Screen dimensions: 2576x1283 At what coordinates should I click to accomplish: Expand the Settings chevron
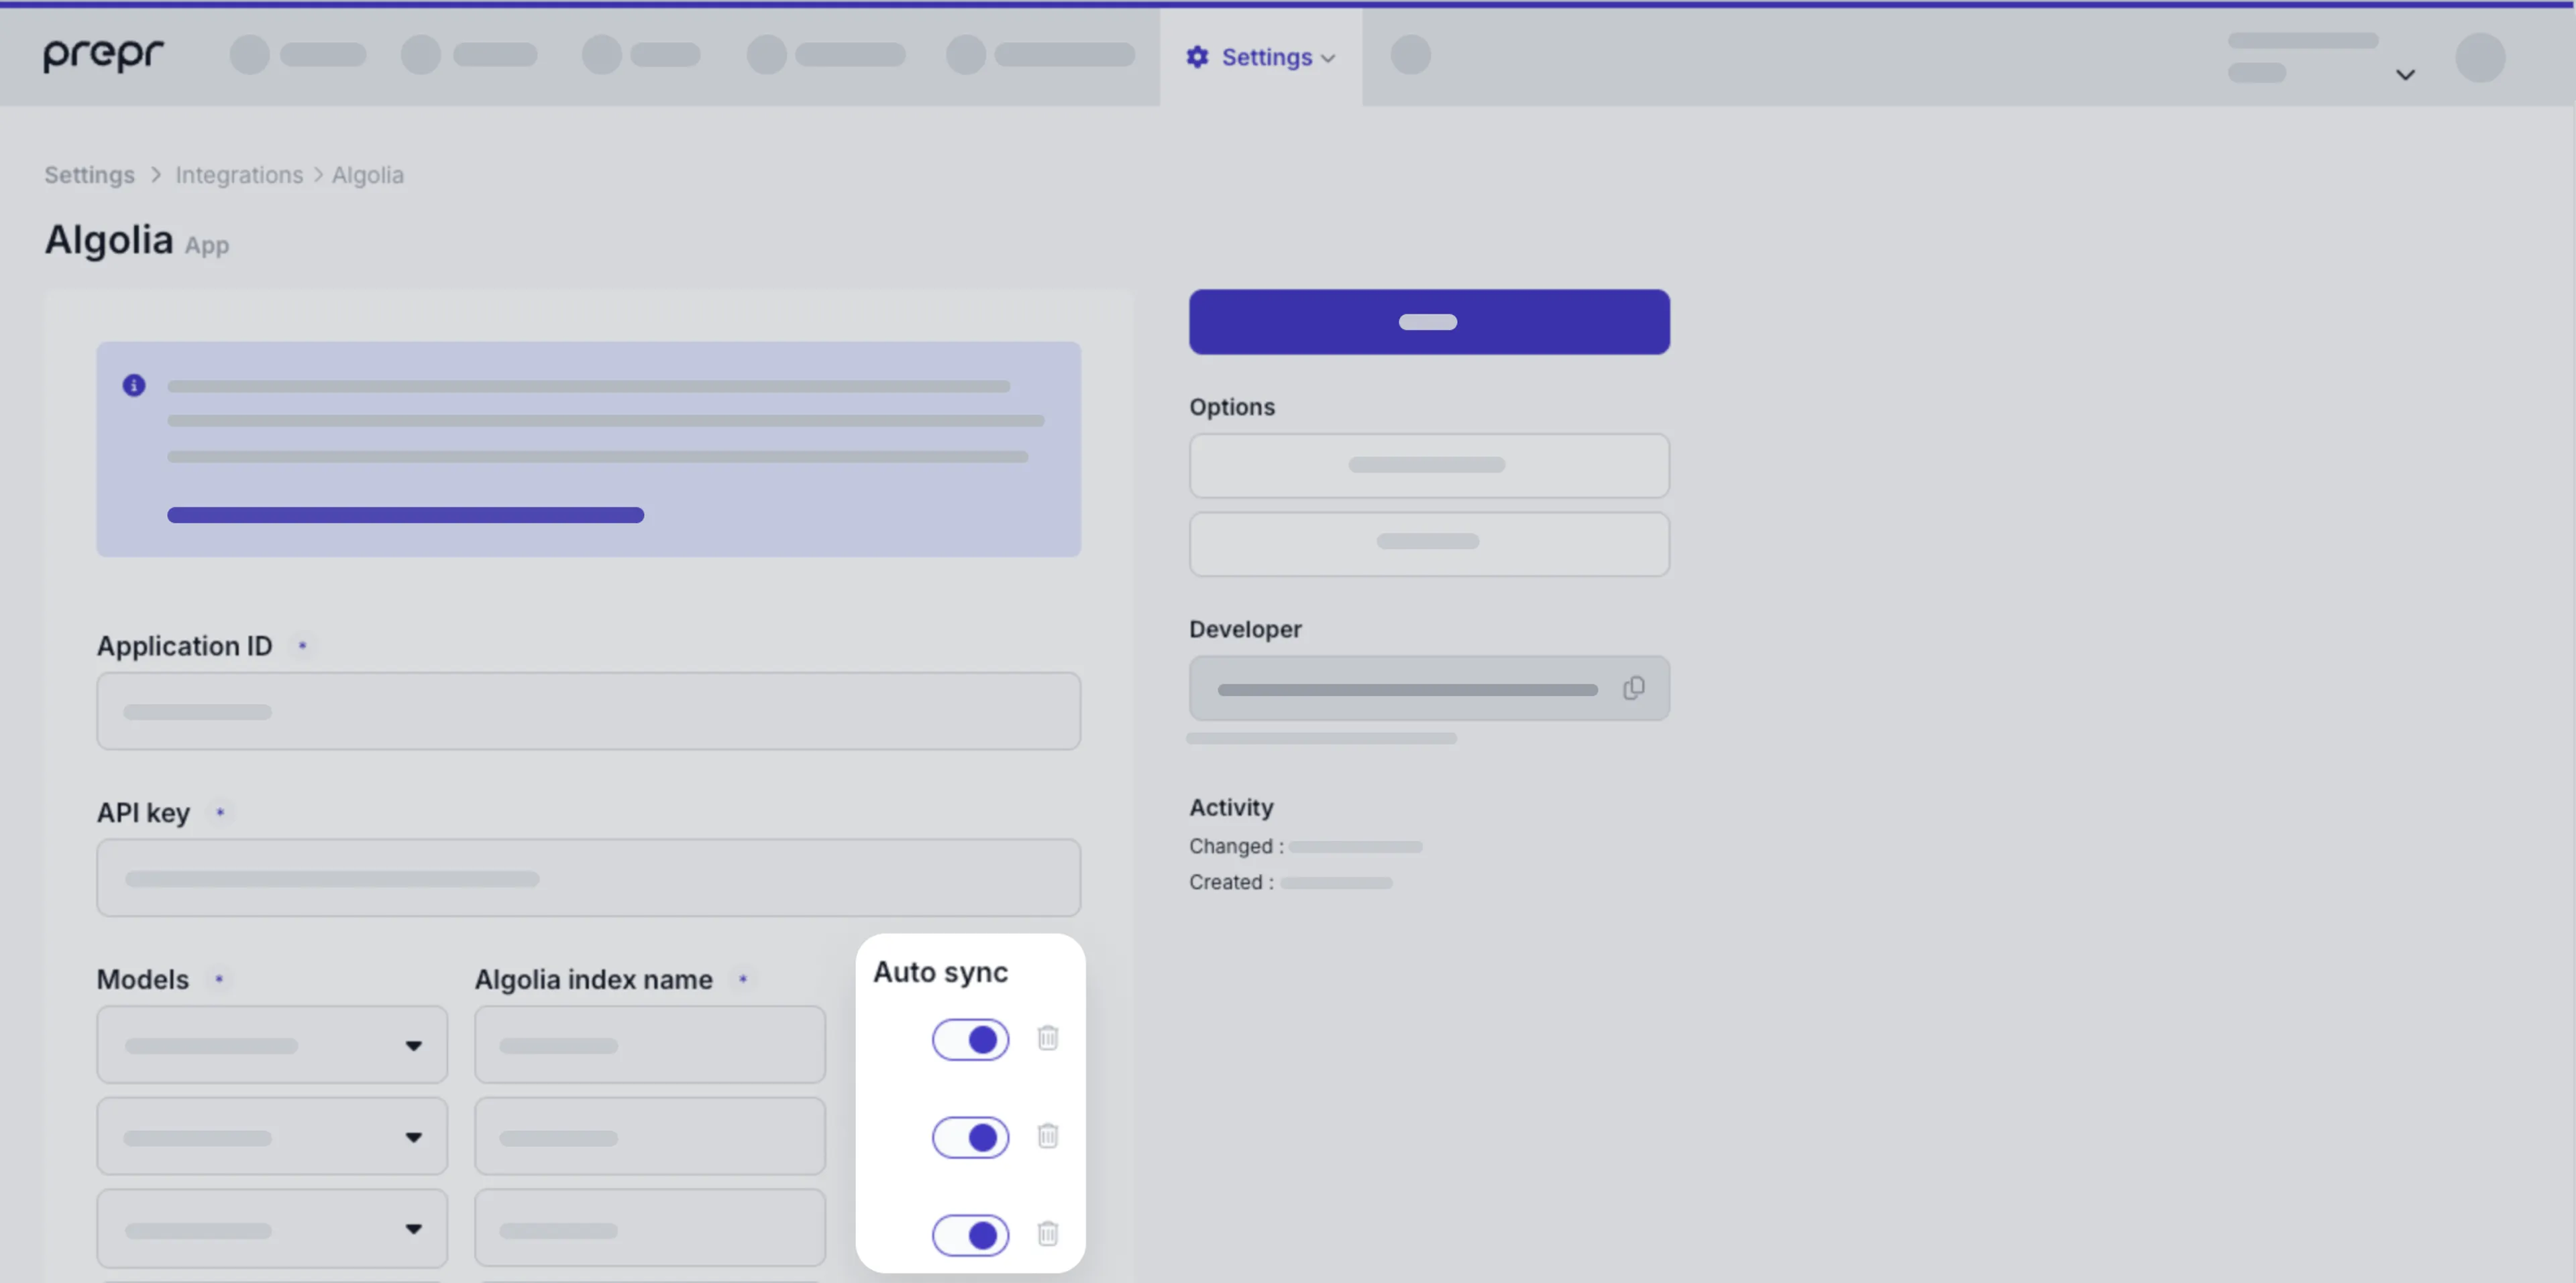pos(1328,59)
